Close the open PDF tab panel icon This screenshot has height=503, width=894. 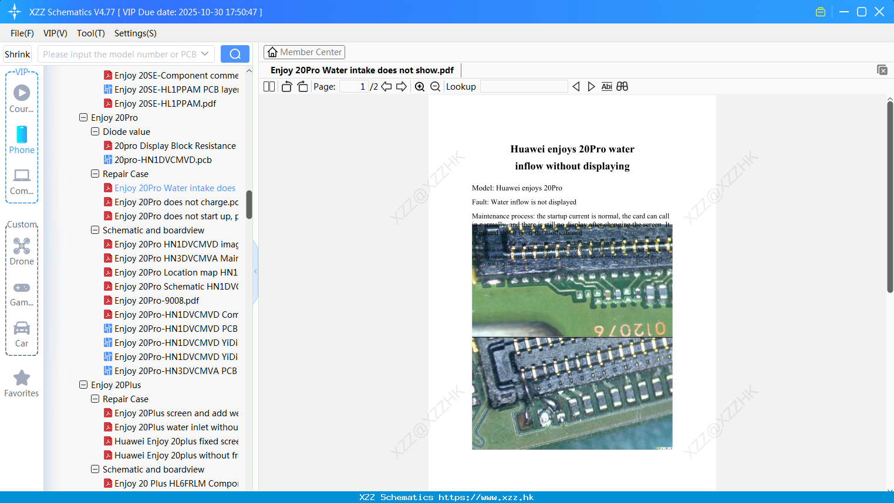(882, 70)
